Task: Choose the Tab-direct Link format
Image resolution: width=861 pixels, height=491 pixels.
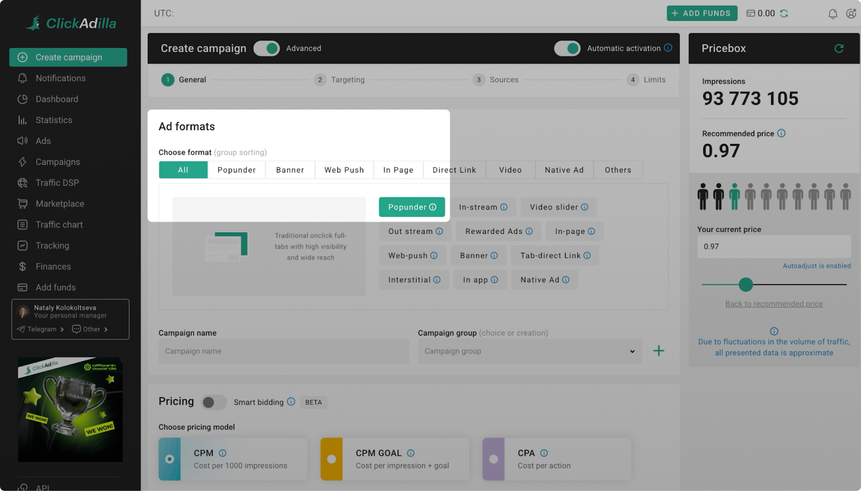Action: (x=555, y=255)
